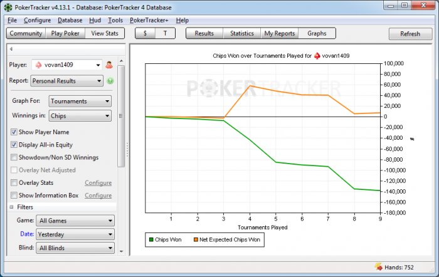Click the orange Net Expected Chips Won swatch
This screenshot has width=439, height=277.
click(x=196, y=239)
